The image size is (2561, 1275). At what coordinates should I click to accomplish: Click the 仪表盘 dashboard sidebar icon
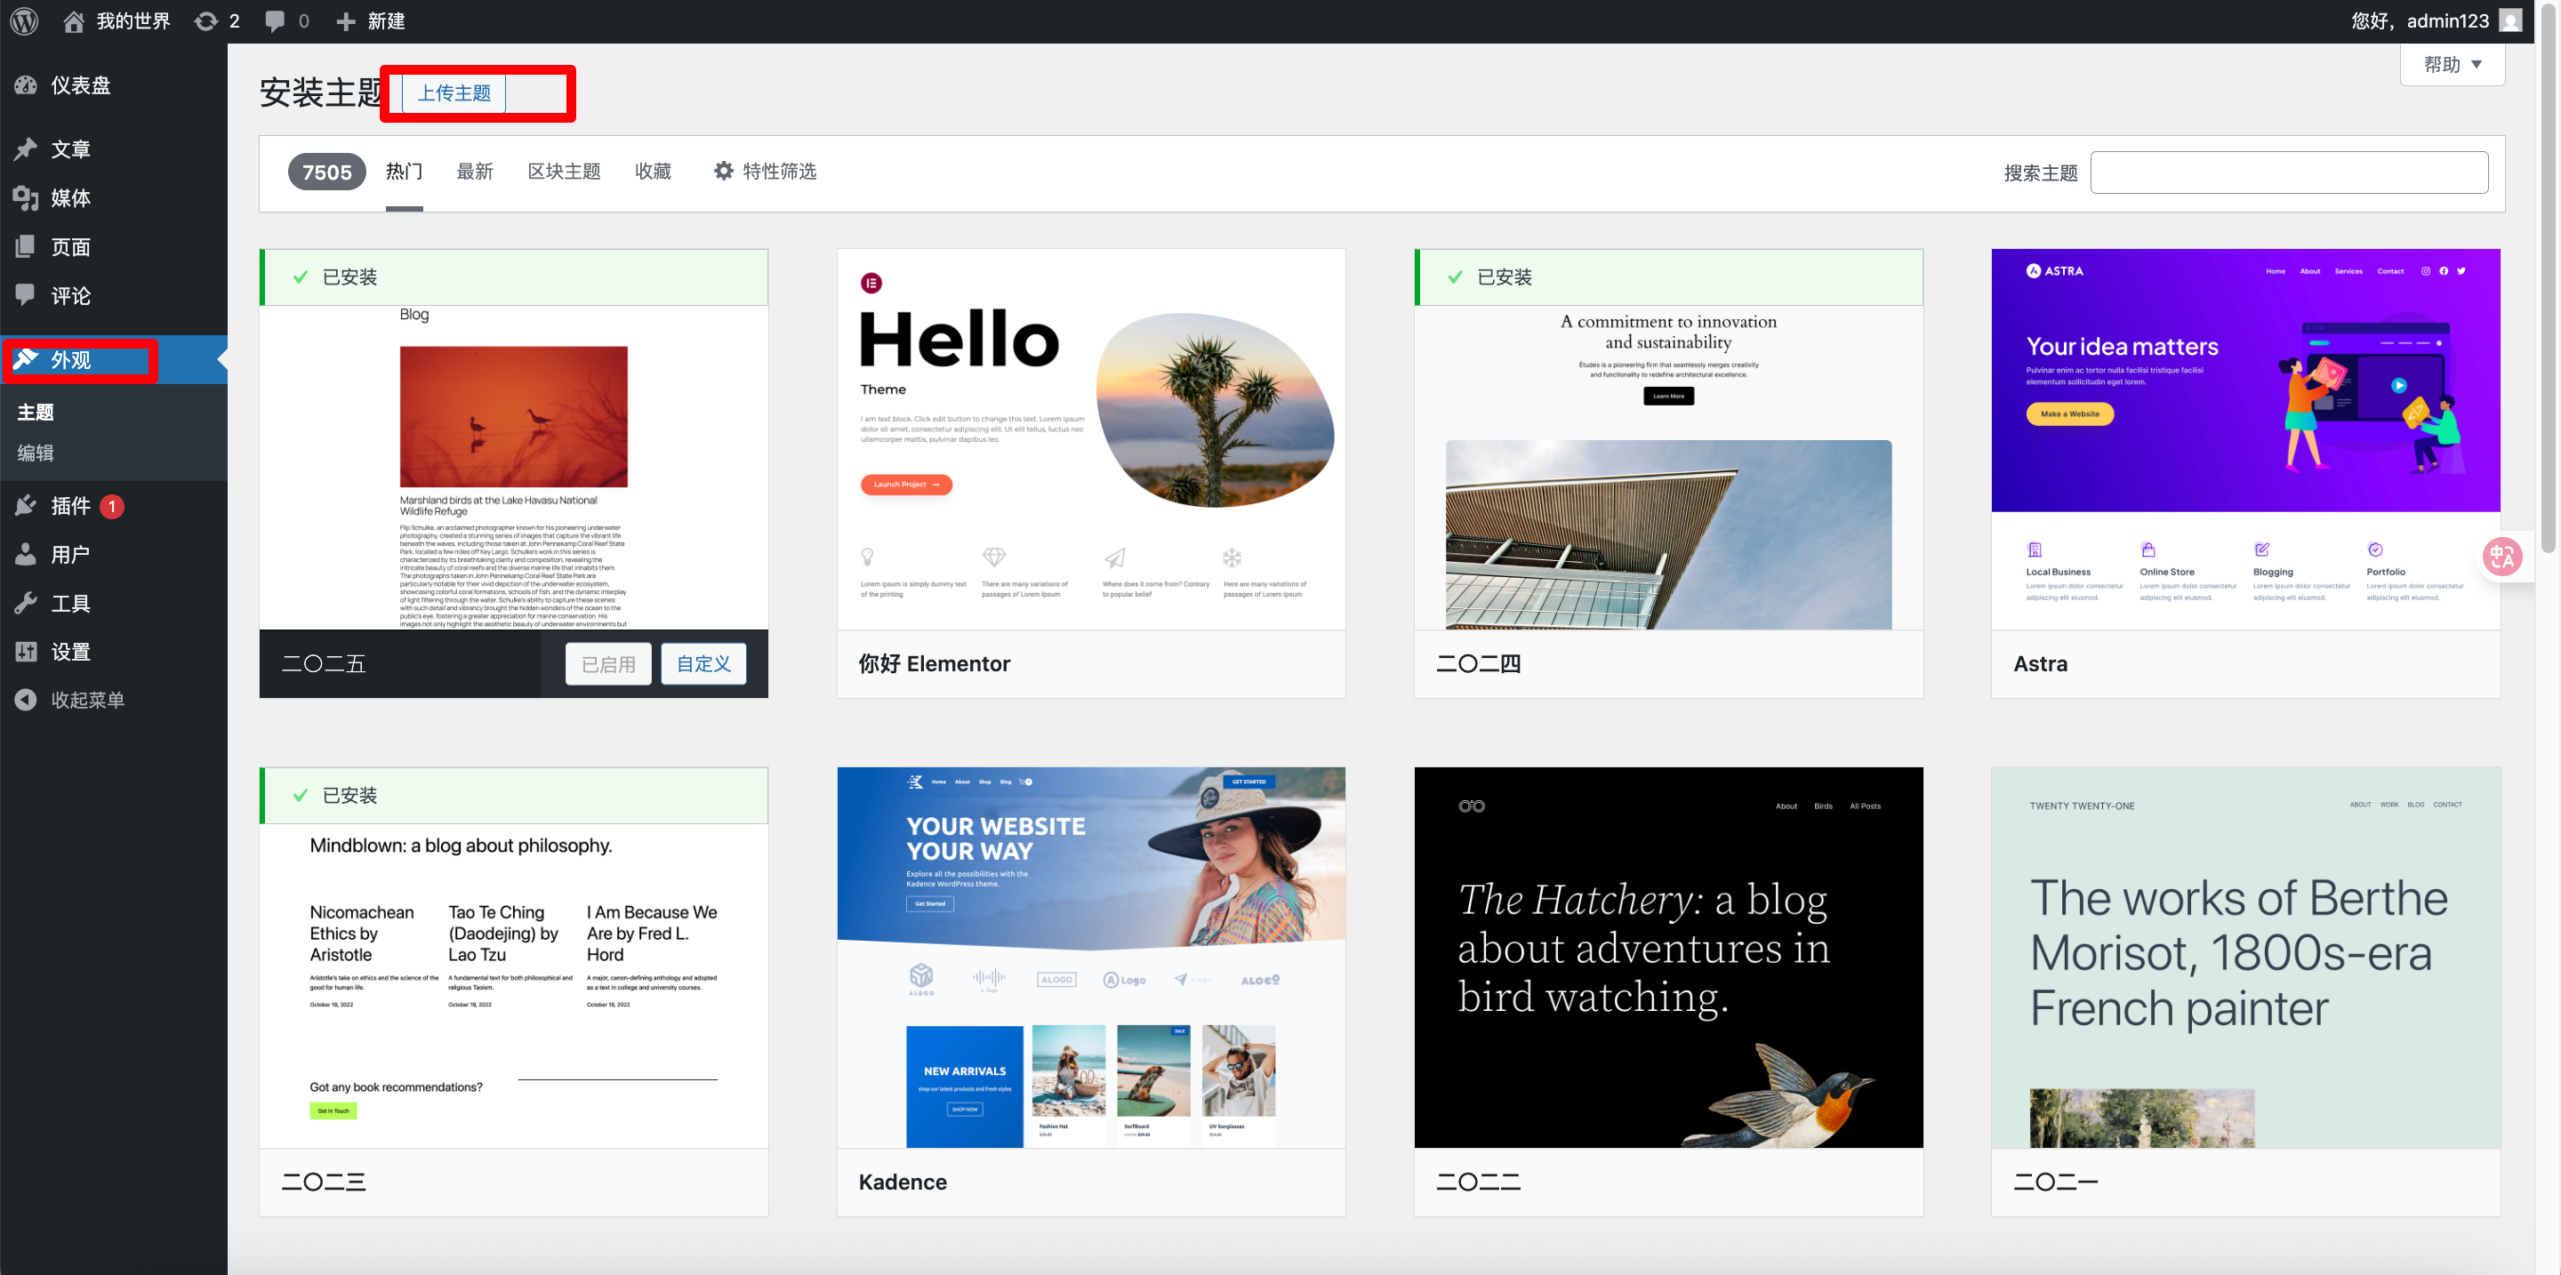pyautogui.click(x=26, y=85)
